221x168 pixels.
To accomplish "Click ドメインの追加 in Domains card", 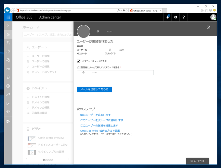I will pyautogui.click(x=41, y=97).
